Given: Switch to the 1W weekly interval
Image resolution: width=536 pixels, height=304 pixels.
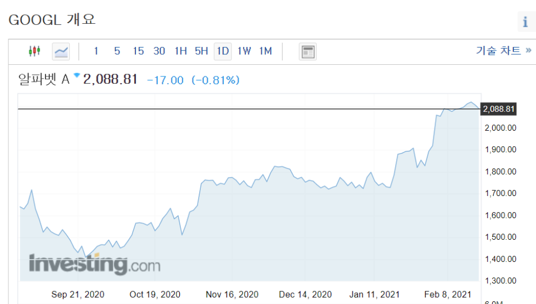Looking at the screenshot, I should [x=244, y=51].
